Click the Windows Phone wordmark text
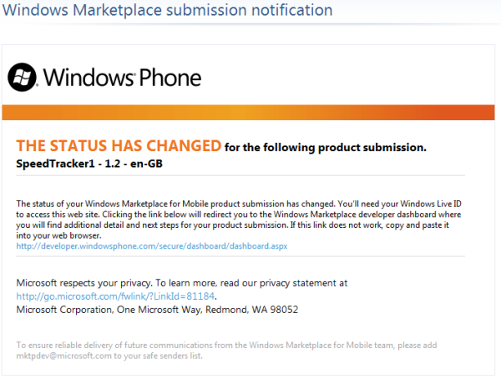 coord(122,78)
